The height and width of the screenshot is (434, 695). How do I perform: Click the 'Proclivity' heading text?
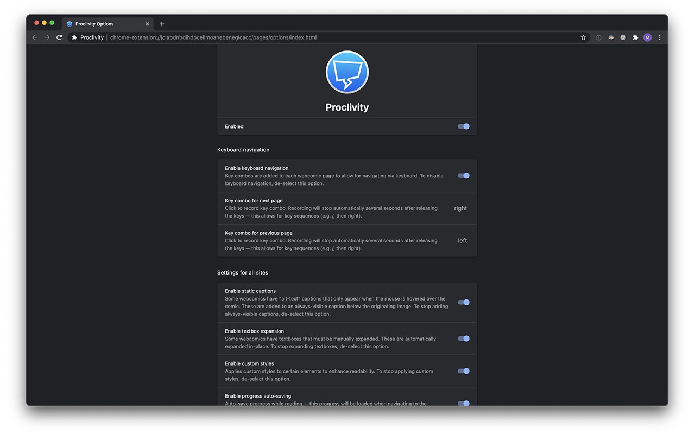click(347, 107)
